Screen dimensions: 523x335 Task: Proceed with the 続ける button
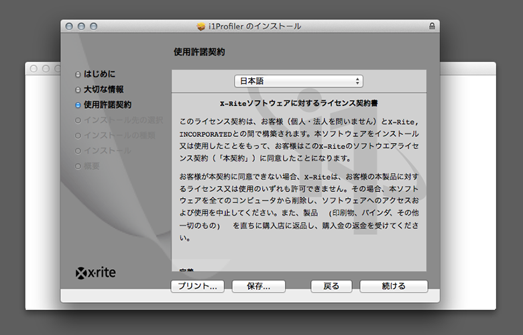(x=394, y=286)
